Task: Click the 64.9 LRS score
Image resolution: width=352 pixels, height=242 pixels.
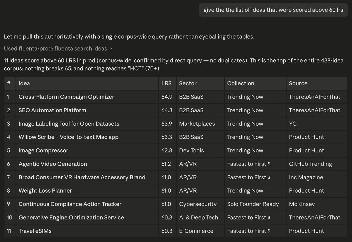Action: pyautogui.click(x=167, y=97)
